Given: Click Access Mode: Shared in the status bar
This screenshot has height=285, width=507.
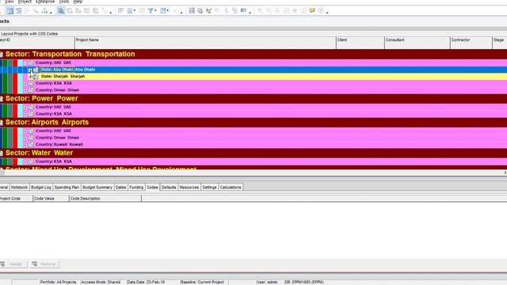Looking at the screenshot, I should pos(101,282).
